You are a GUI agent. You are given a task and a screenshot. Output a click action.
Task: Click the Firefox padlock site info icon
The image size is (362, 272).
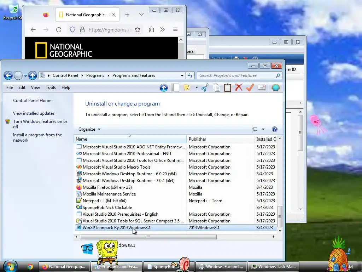point(82,30)
